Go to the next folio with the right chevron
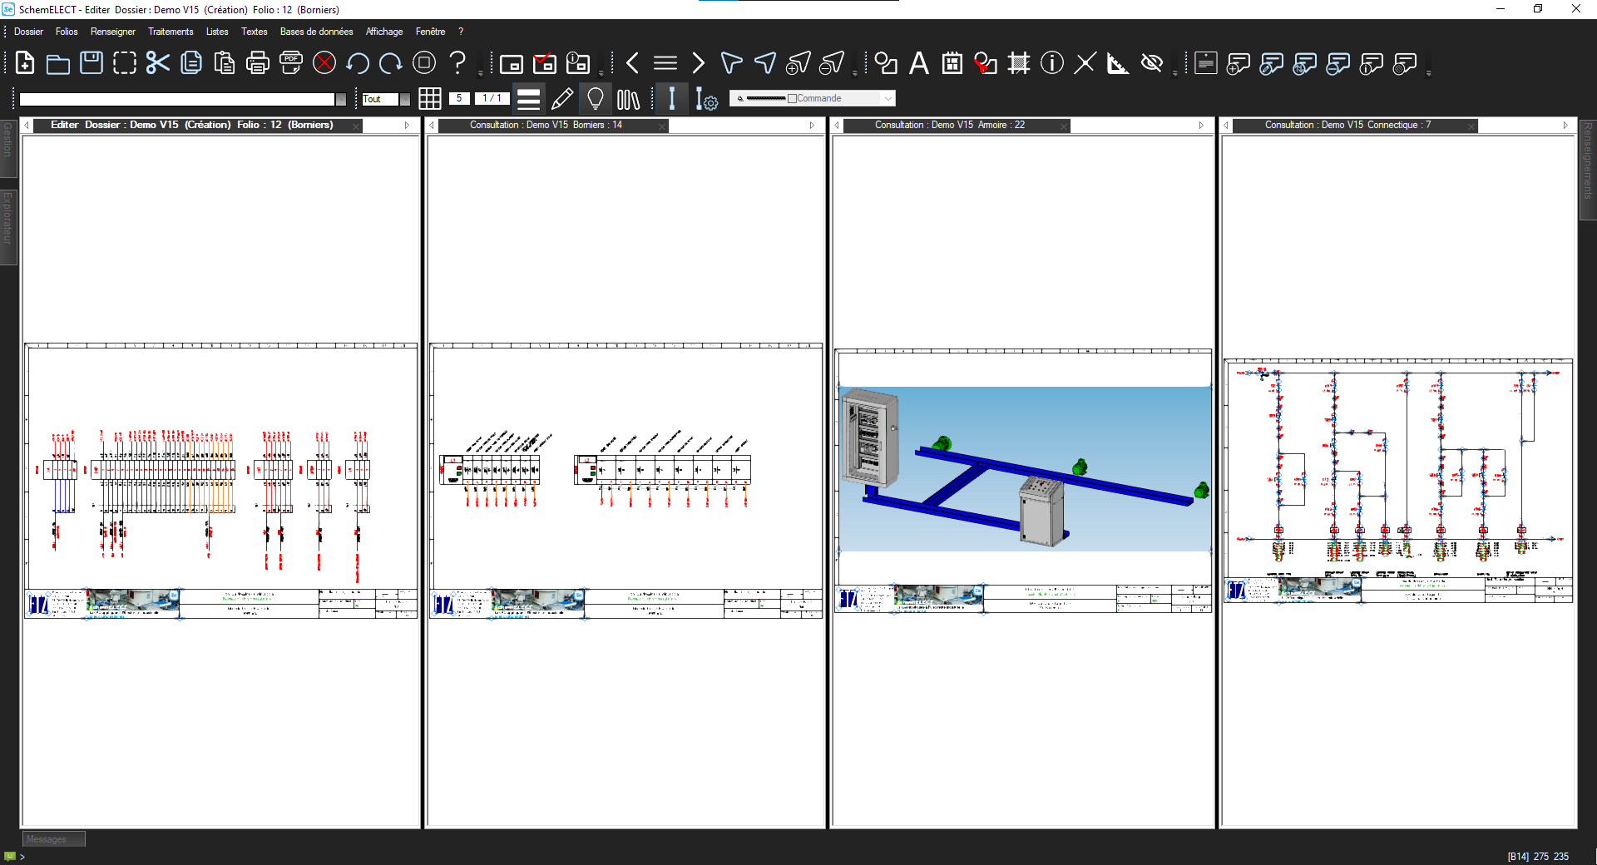 click(699, 63)
